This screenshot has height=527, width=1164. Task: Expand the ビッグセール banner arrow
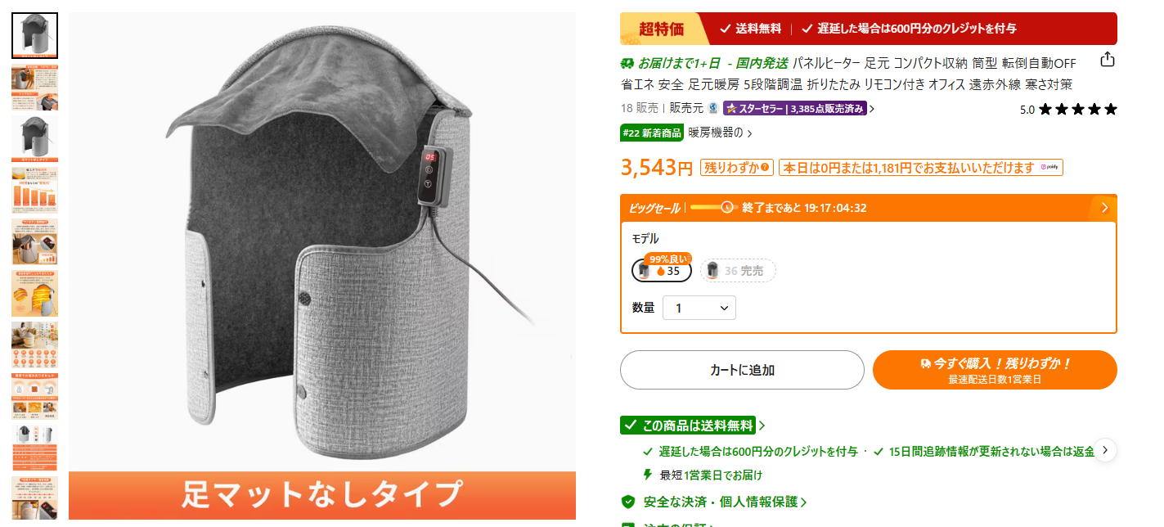[x=1104, y=208]
